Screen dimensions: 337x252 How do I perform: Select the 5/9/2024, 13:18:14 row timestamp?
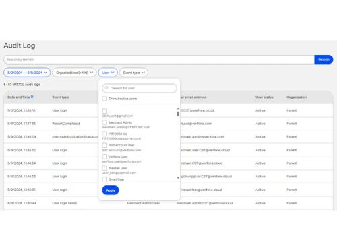pyautogui.click(x=22, y=110)
